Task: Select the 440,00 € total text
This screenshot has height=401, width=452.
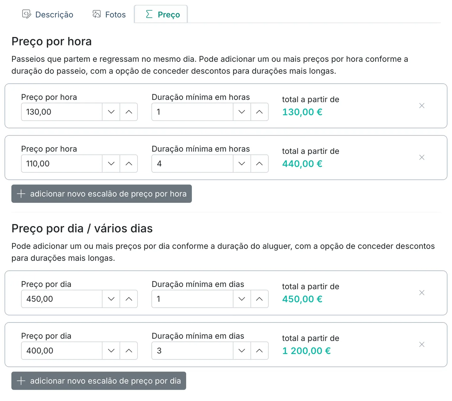Action: point(302,164)
